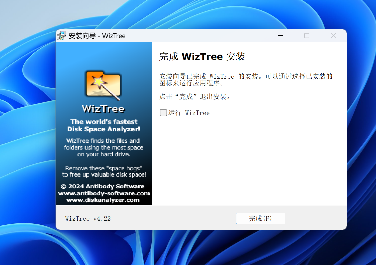Open the www.antibody-software.com link

104,193
